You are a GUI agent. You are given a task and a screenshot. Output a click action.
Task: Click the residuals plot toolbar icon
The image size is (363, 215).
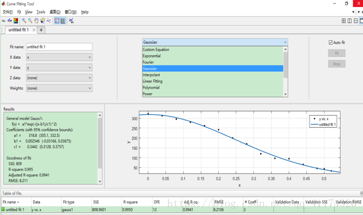pos(10,21)
